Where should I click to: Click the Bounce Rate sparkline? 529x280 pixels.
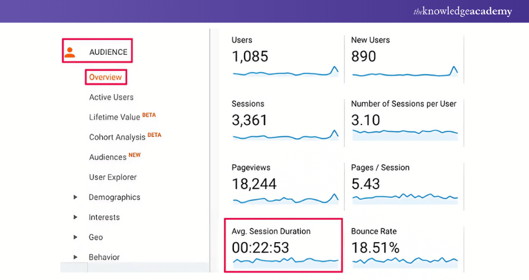coord(405,261)
